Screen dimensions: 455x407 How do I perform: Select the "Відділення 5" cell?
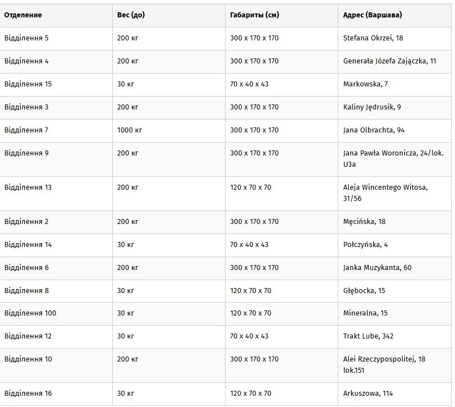click(x=26, y=38)
